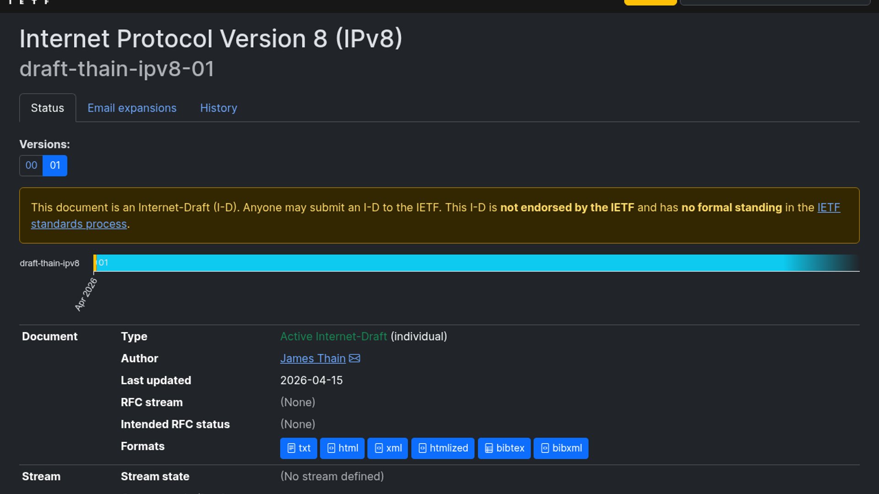Follow the IETF standards process link
This screenshot has height=494, width=879.
click(79, 224)
